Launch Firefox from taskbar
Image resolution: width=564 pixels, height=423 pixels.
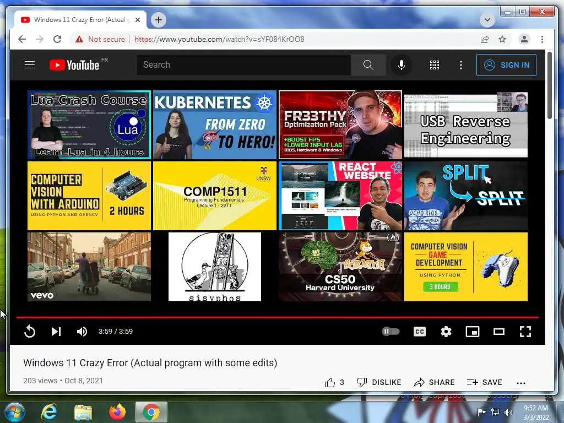coord(117,412)
